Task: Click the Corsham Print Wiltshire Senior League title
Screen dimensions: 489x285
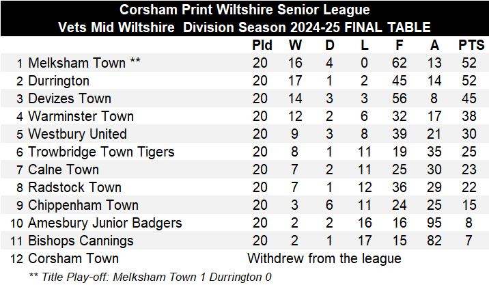Action: click(x=244, y=10)
